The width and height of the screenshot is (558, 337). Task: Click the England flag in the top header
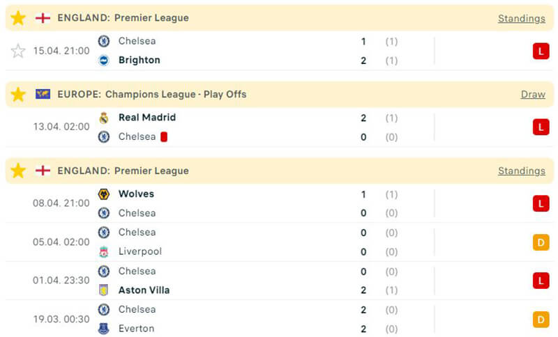(x=43, y=18)
